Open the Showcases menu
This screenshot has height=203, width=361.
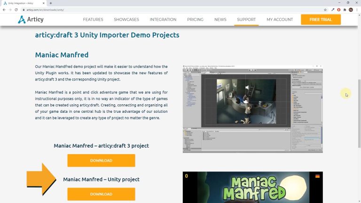[x=126, y=20]
